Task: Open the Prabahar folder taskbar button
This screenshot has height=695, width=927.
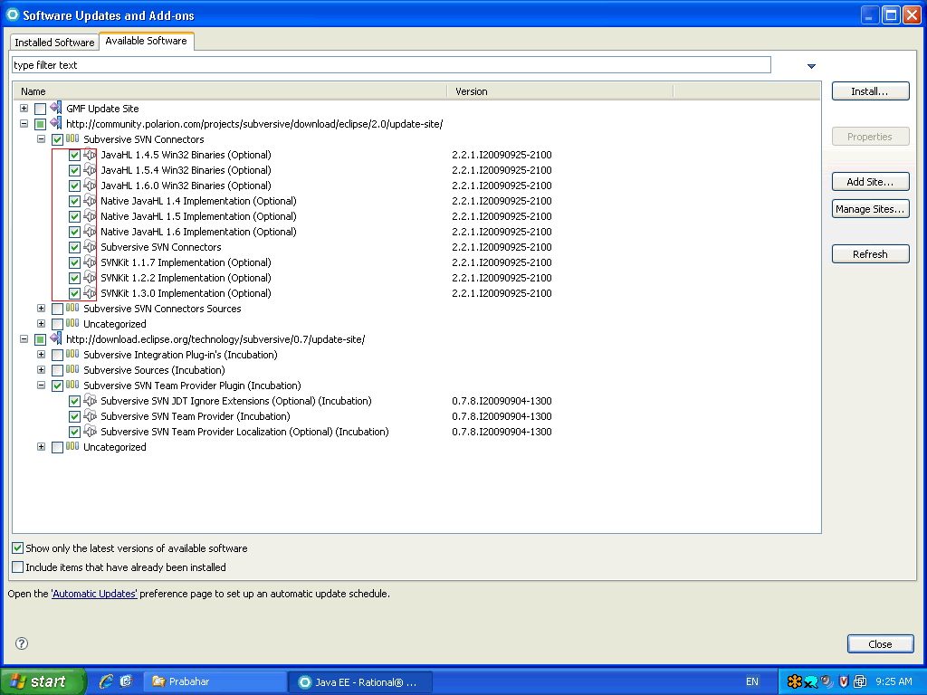Action: point(215,681)
